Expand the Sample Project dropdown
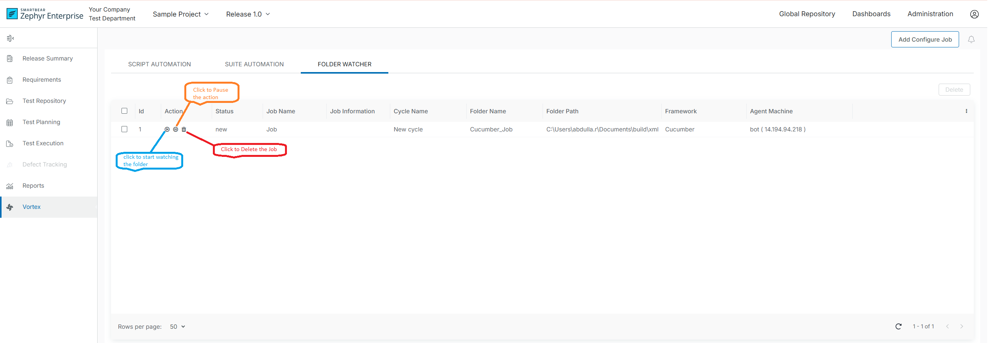988x343 pixels. pyautogui.click(x=180, y=14)
